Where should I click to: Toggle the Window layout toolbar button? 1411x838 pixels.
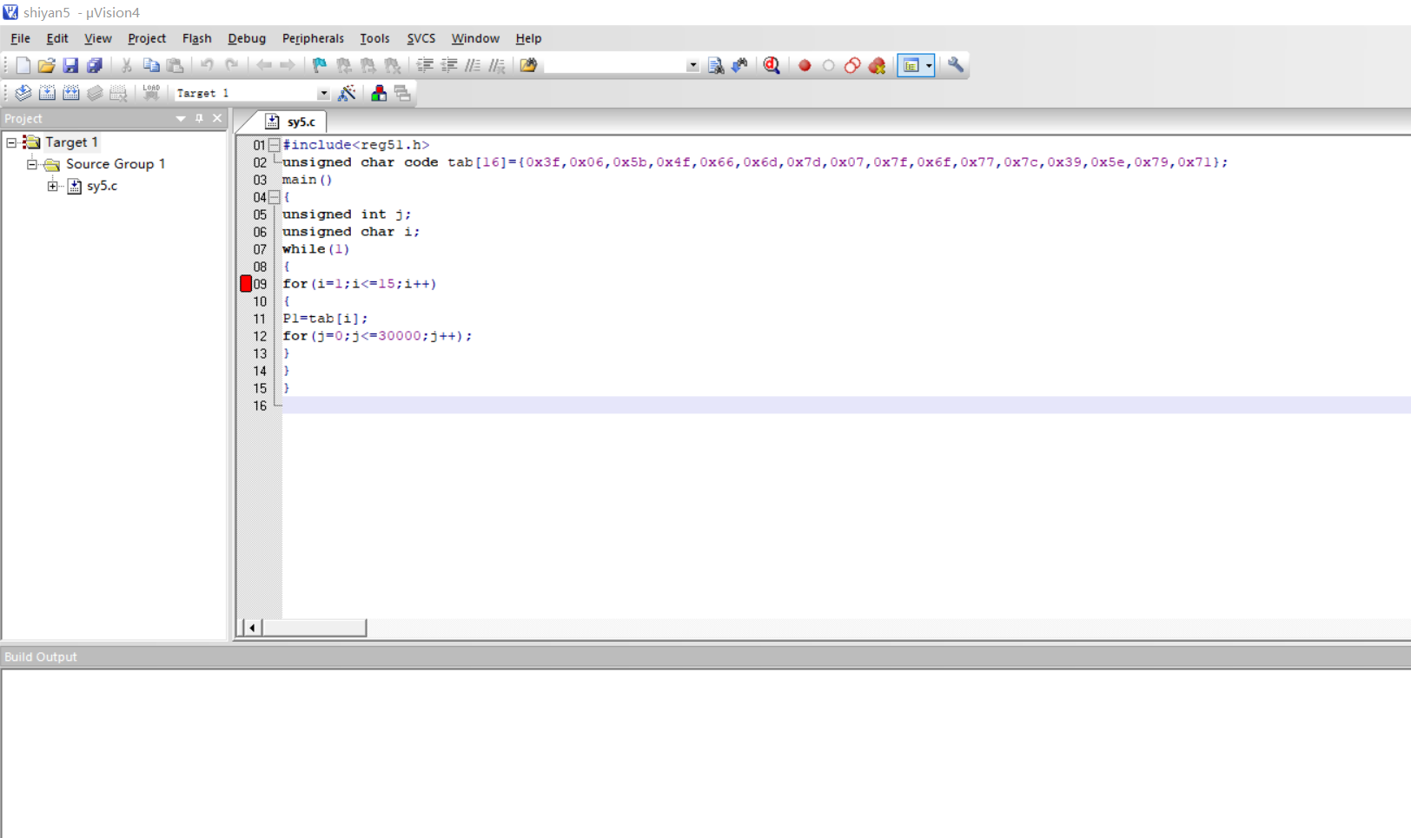[911, 65]
